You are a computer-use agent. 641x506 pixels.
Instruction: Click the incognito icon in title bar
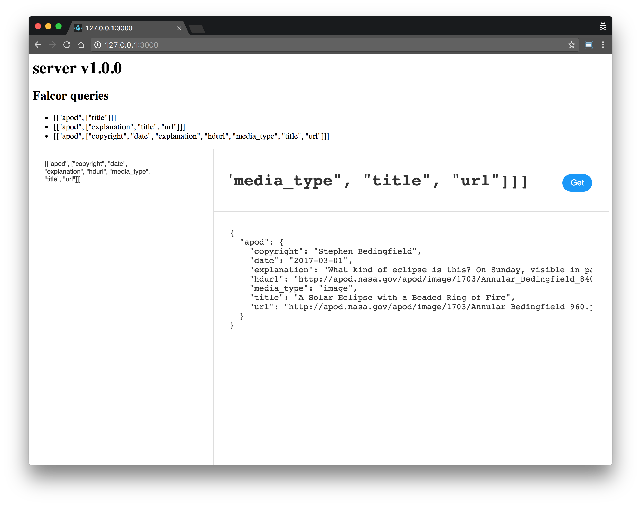click(x=602, y=27)
